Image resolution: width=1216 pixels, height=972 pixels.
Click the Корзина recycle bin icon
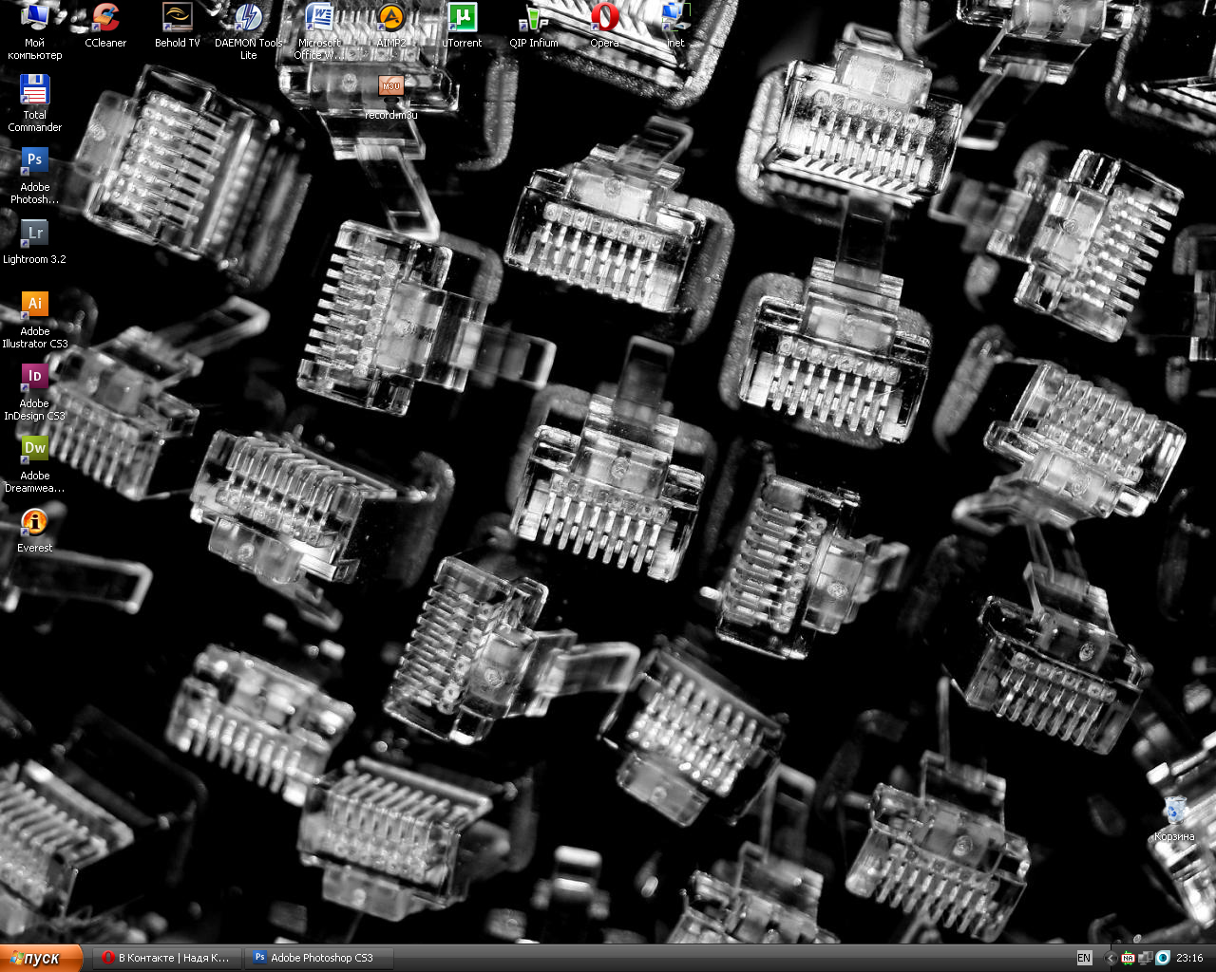(x=1175, y=812)
